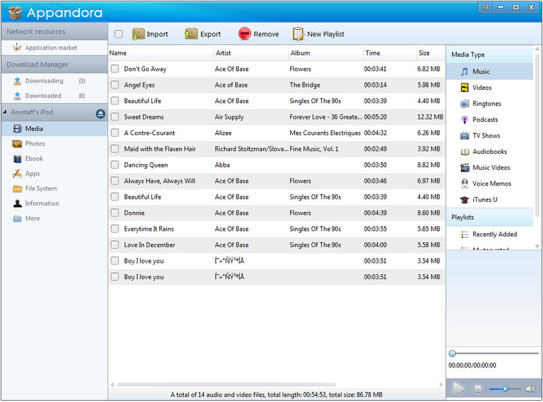Check the Sweet Dreams song checkbox
Screen dimensions: 543x402
pyautogui.click(x=115, y=117)
